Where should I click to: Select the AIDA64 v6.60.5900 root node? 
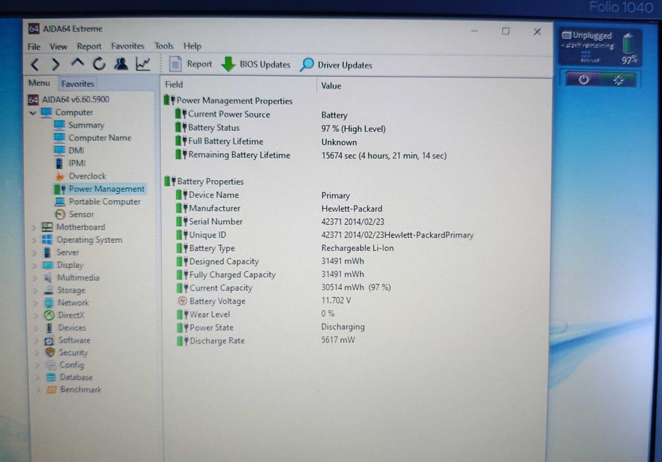click(69, 100)
